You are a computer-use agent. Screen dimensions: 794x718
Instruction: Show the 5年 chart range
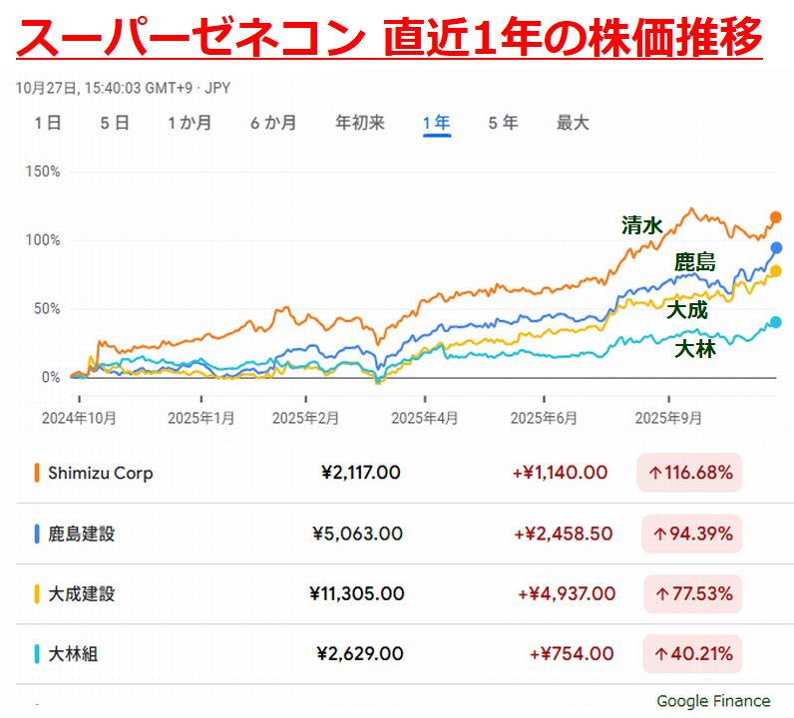tap(503, 123)
